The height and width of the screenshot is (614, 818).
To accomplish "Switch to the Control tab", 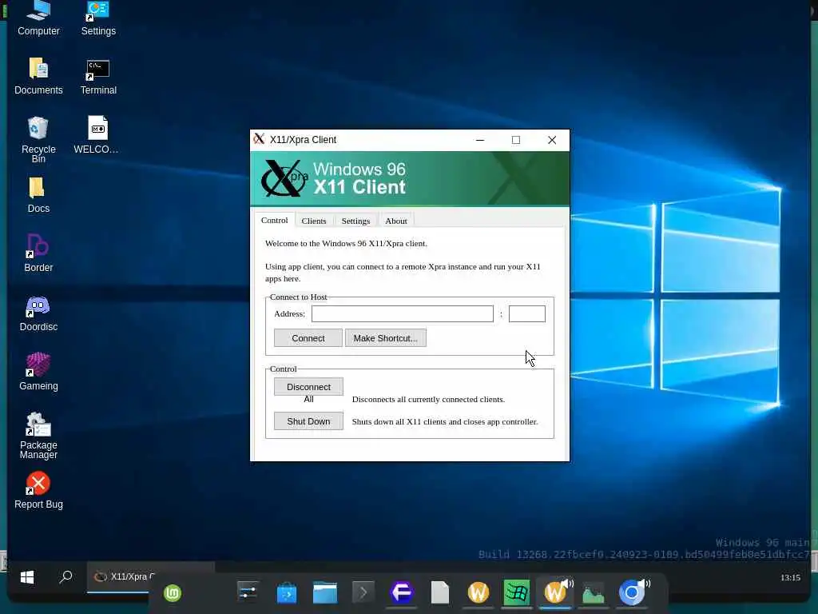I will pyautogui.click(x=275, y=221).
